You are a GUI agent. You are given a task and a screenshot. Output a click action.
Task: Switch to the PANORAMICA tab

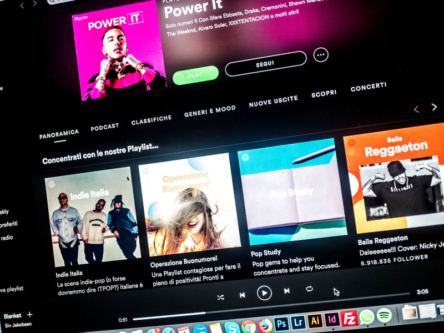59,134
